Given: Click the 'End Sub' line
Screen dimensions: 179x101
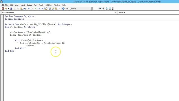Looking at the screenshot, I should pyautogui.click(x=9, y=51).
